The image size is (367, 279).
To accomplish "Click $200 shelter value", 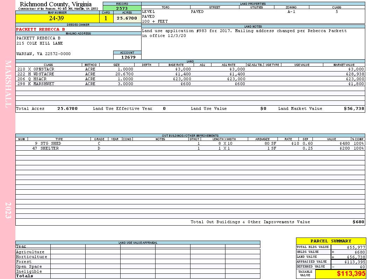I will (345, 148).
